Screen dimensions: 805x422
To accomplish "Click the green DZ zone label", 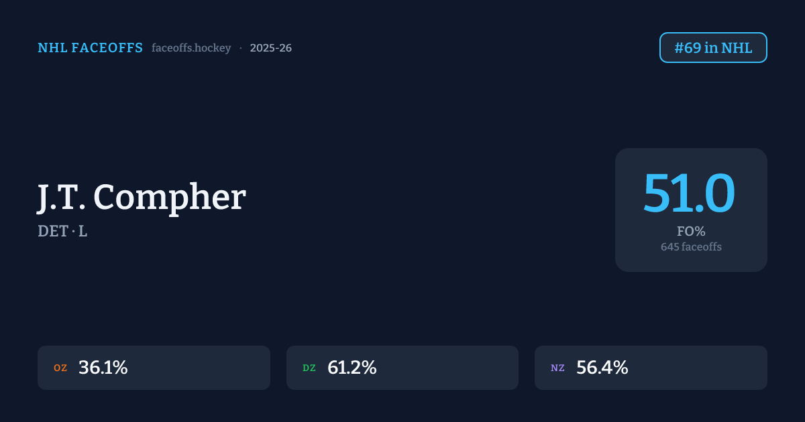I will point(309,368).
